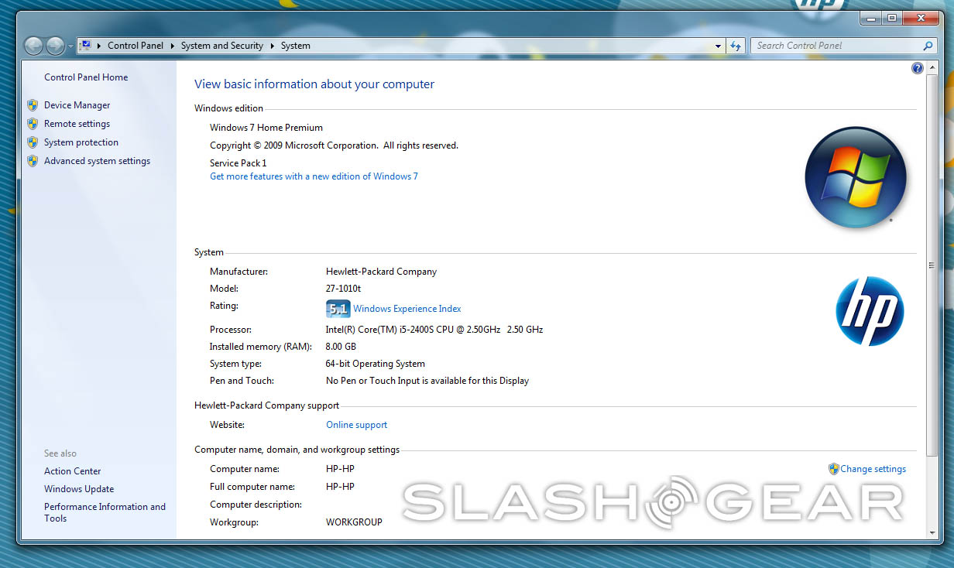Click the refresh button beside address bar
The height and width of the screenshot is (568, 954).
[736, 46]
